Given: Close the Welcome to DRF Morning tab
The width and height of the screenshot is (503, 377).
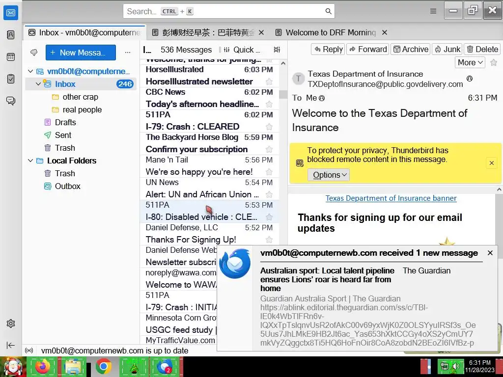Looking at the screenshot, I should tap(385, 32).
